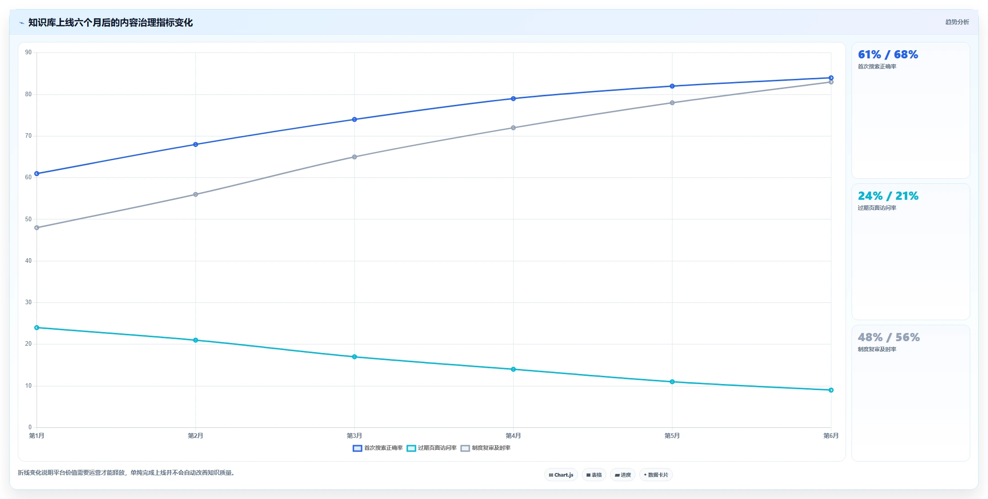Click the 表格 pill tag
This screenshot has width=988, height=499.
[x=594, y=475]
